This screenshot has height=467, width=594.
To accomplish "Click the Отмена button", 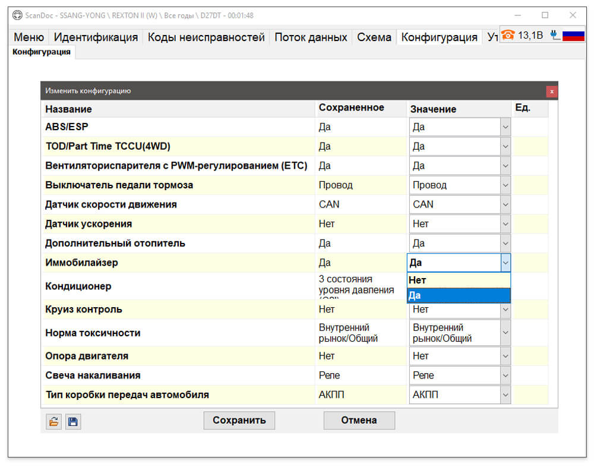I will [359, 421].
